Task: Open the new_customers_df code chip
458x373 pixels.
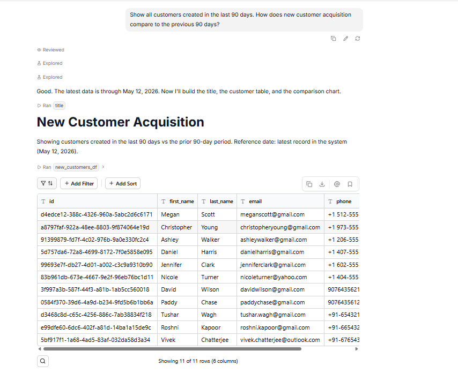Action: click(x=76, y=167)
